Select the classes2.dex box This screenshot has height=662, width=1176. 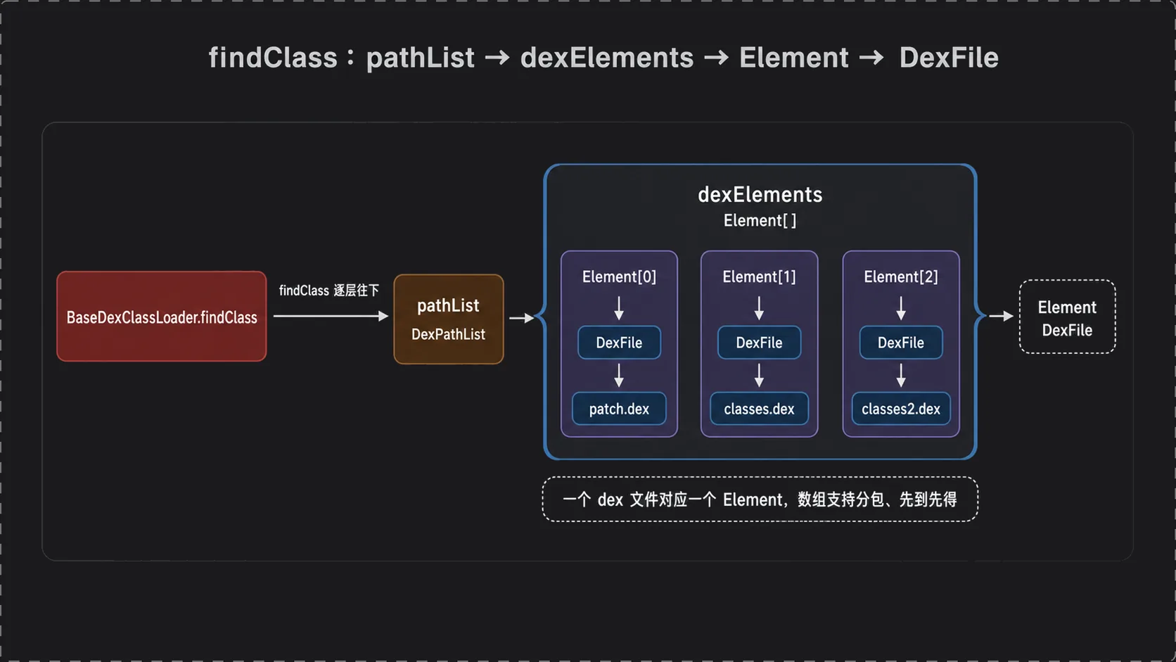[901, 409]
